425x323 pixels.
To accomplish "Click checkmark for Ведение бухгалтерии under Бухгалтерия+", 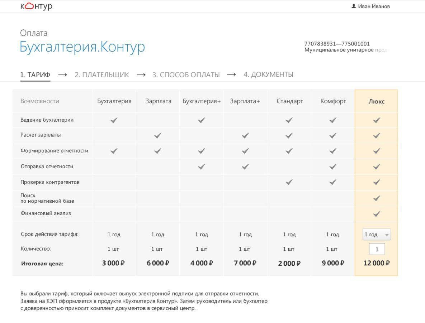I will pyautogui.click(x=202, y=120).
